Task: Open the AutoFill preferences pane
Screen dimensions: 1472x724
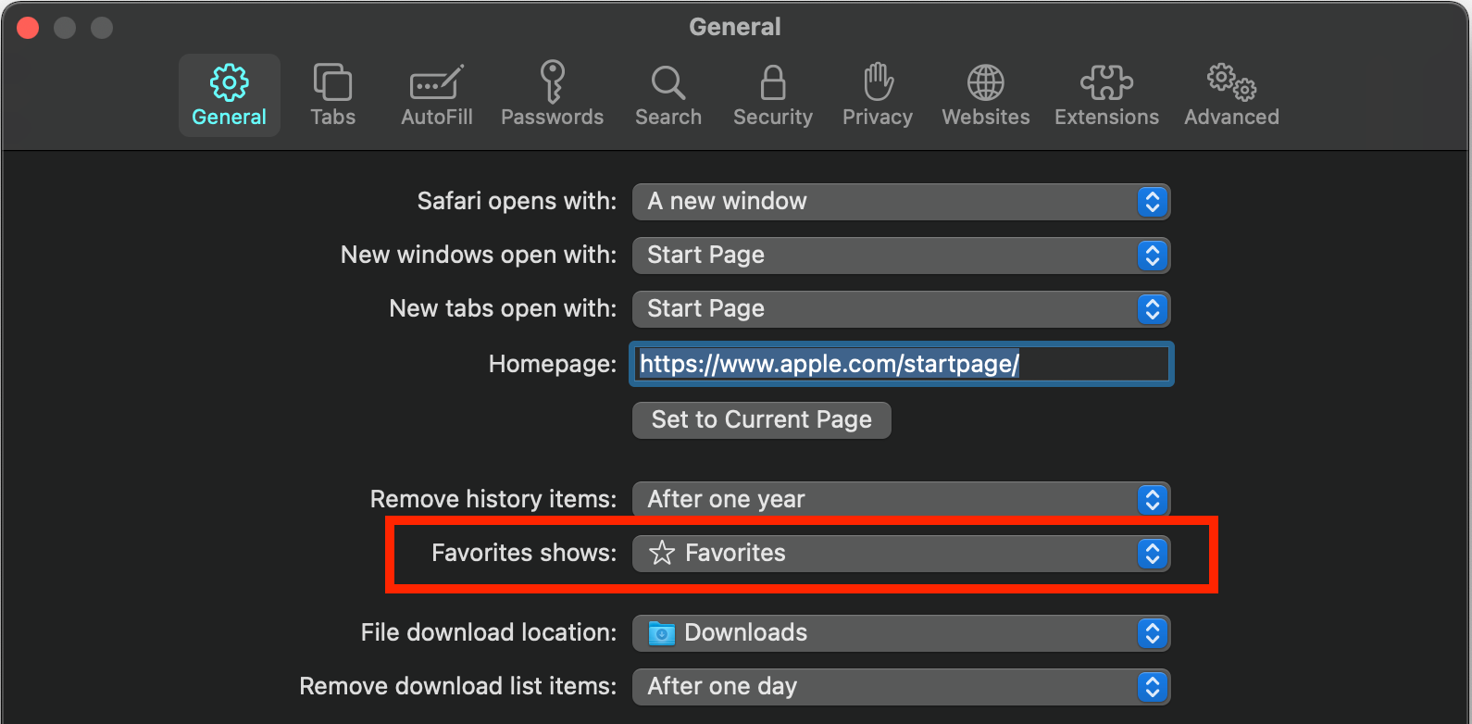Action: click(436, 94)
